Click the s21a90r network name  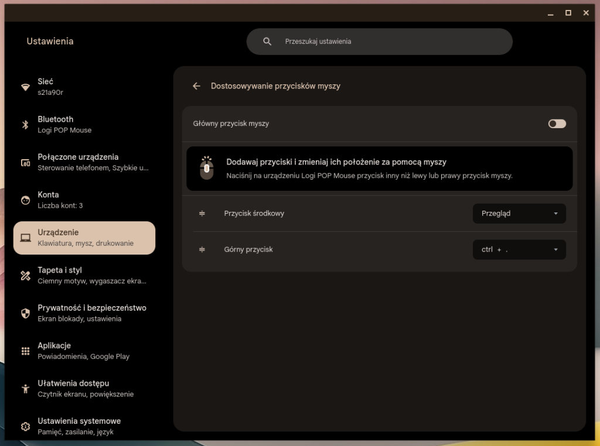coord(50,92)
